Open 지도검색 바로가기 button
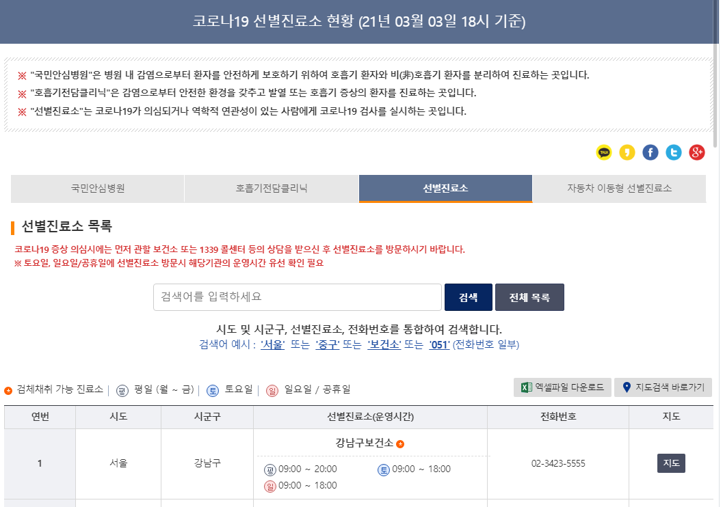 click(663, 387)
